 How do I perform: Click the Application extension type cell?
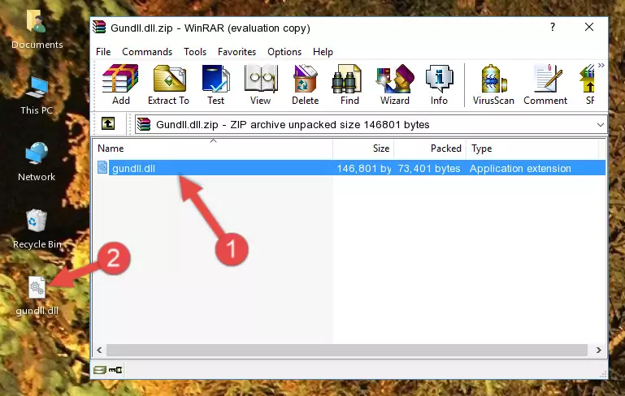click(x=520, y=168)
